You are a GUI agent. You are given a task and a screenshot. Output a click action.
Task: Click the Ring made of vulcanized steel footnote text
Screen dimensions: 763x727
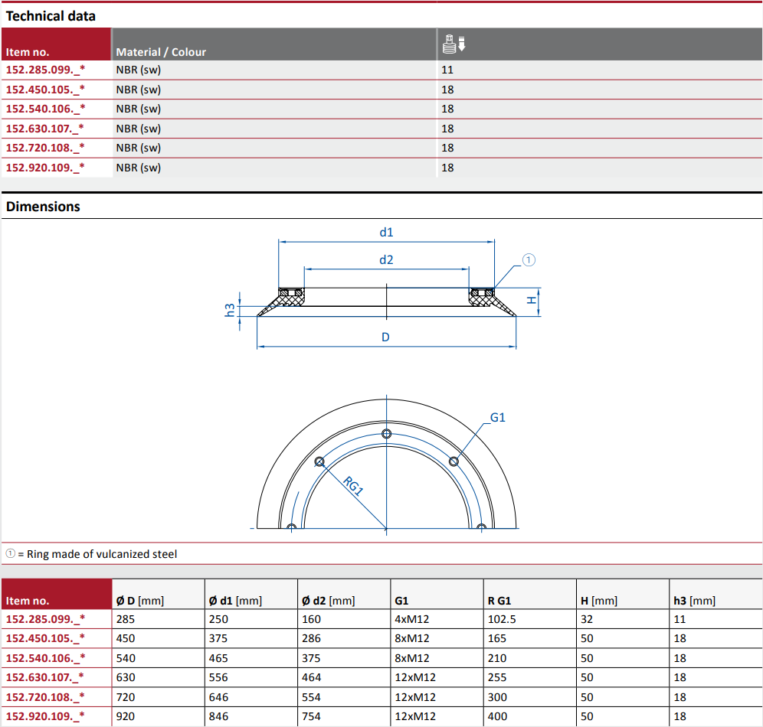(101, 554)
